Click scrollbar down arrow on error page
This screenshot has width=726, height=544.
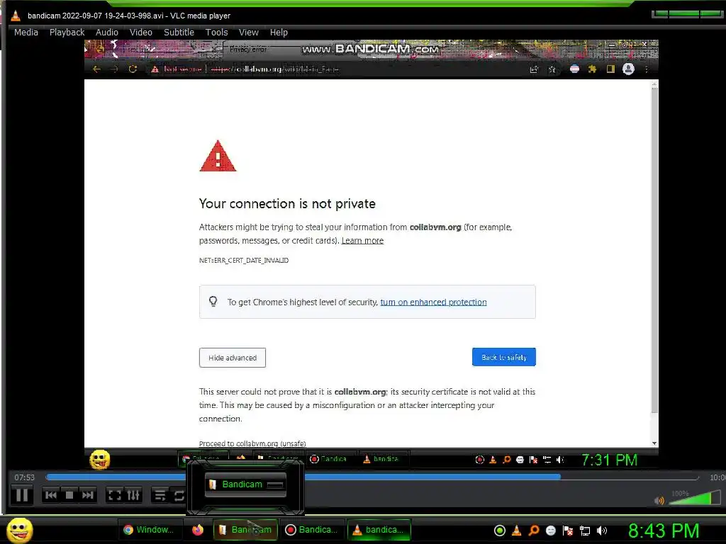[x=654, y=443]
